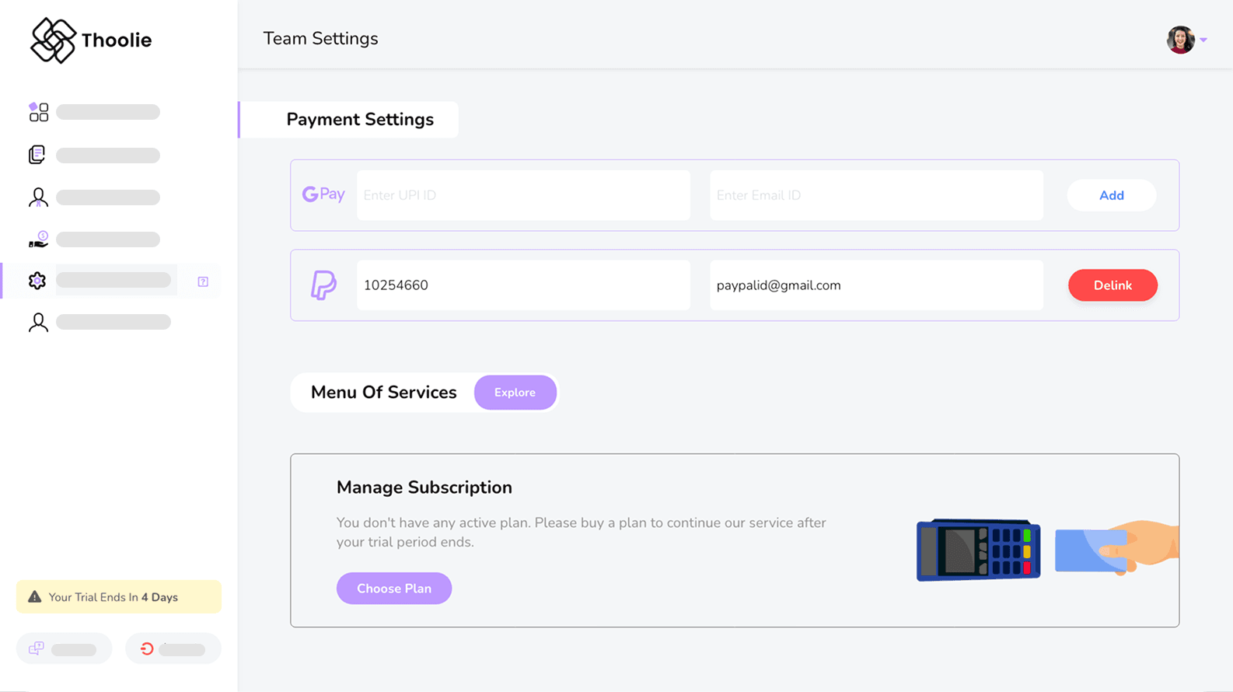Select the Payment Settings tab
The image size is (1233, 692).
359,120
